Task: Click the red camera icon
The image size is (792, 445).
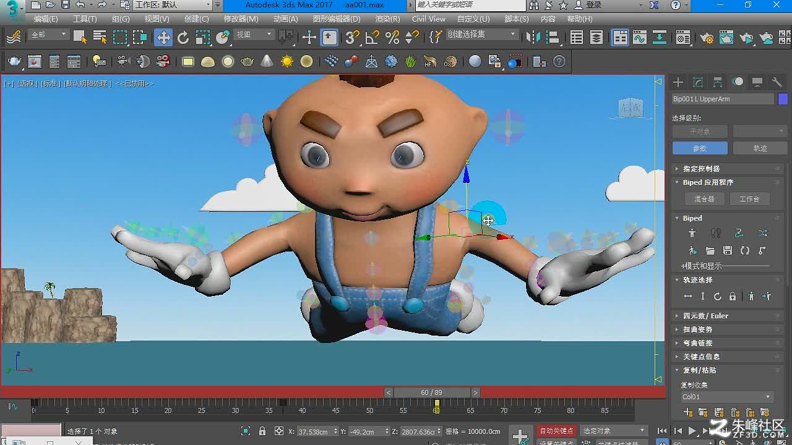Action: point(163,61)
